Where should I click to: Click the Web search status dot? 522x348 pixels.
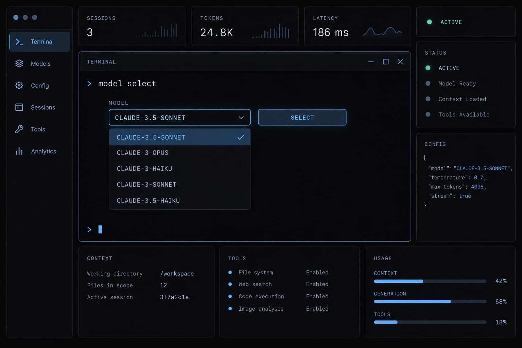click(230, 284)
